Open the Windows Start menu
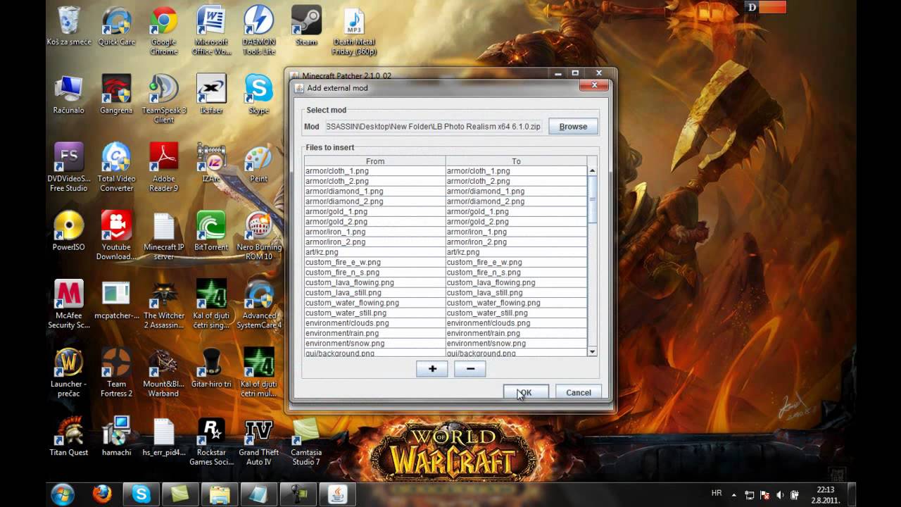This screenshot has height=507, width=901. click(63, 494)
